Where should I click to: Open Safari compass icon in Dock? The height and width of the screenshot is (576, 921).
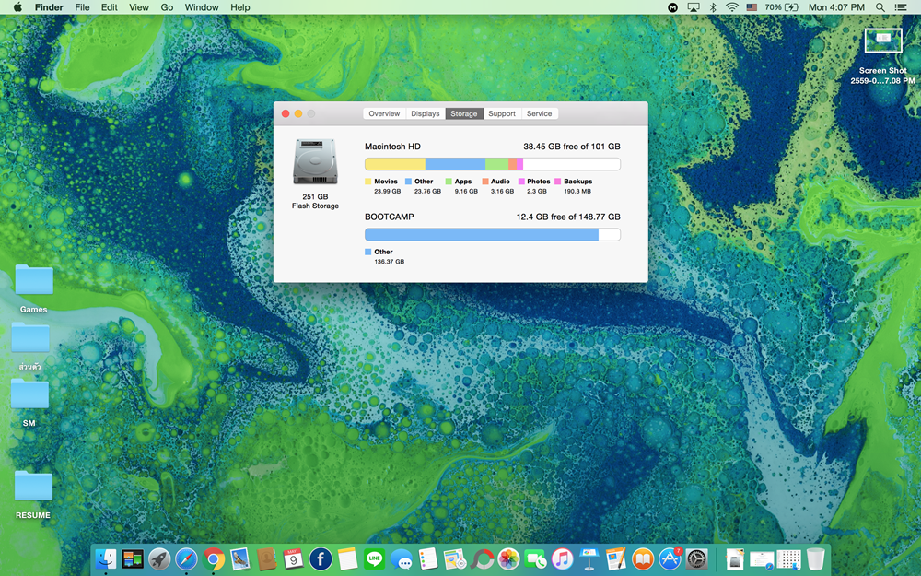[186, 559]
